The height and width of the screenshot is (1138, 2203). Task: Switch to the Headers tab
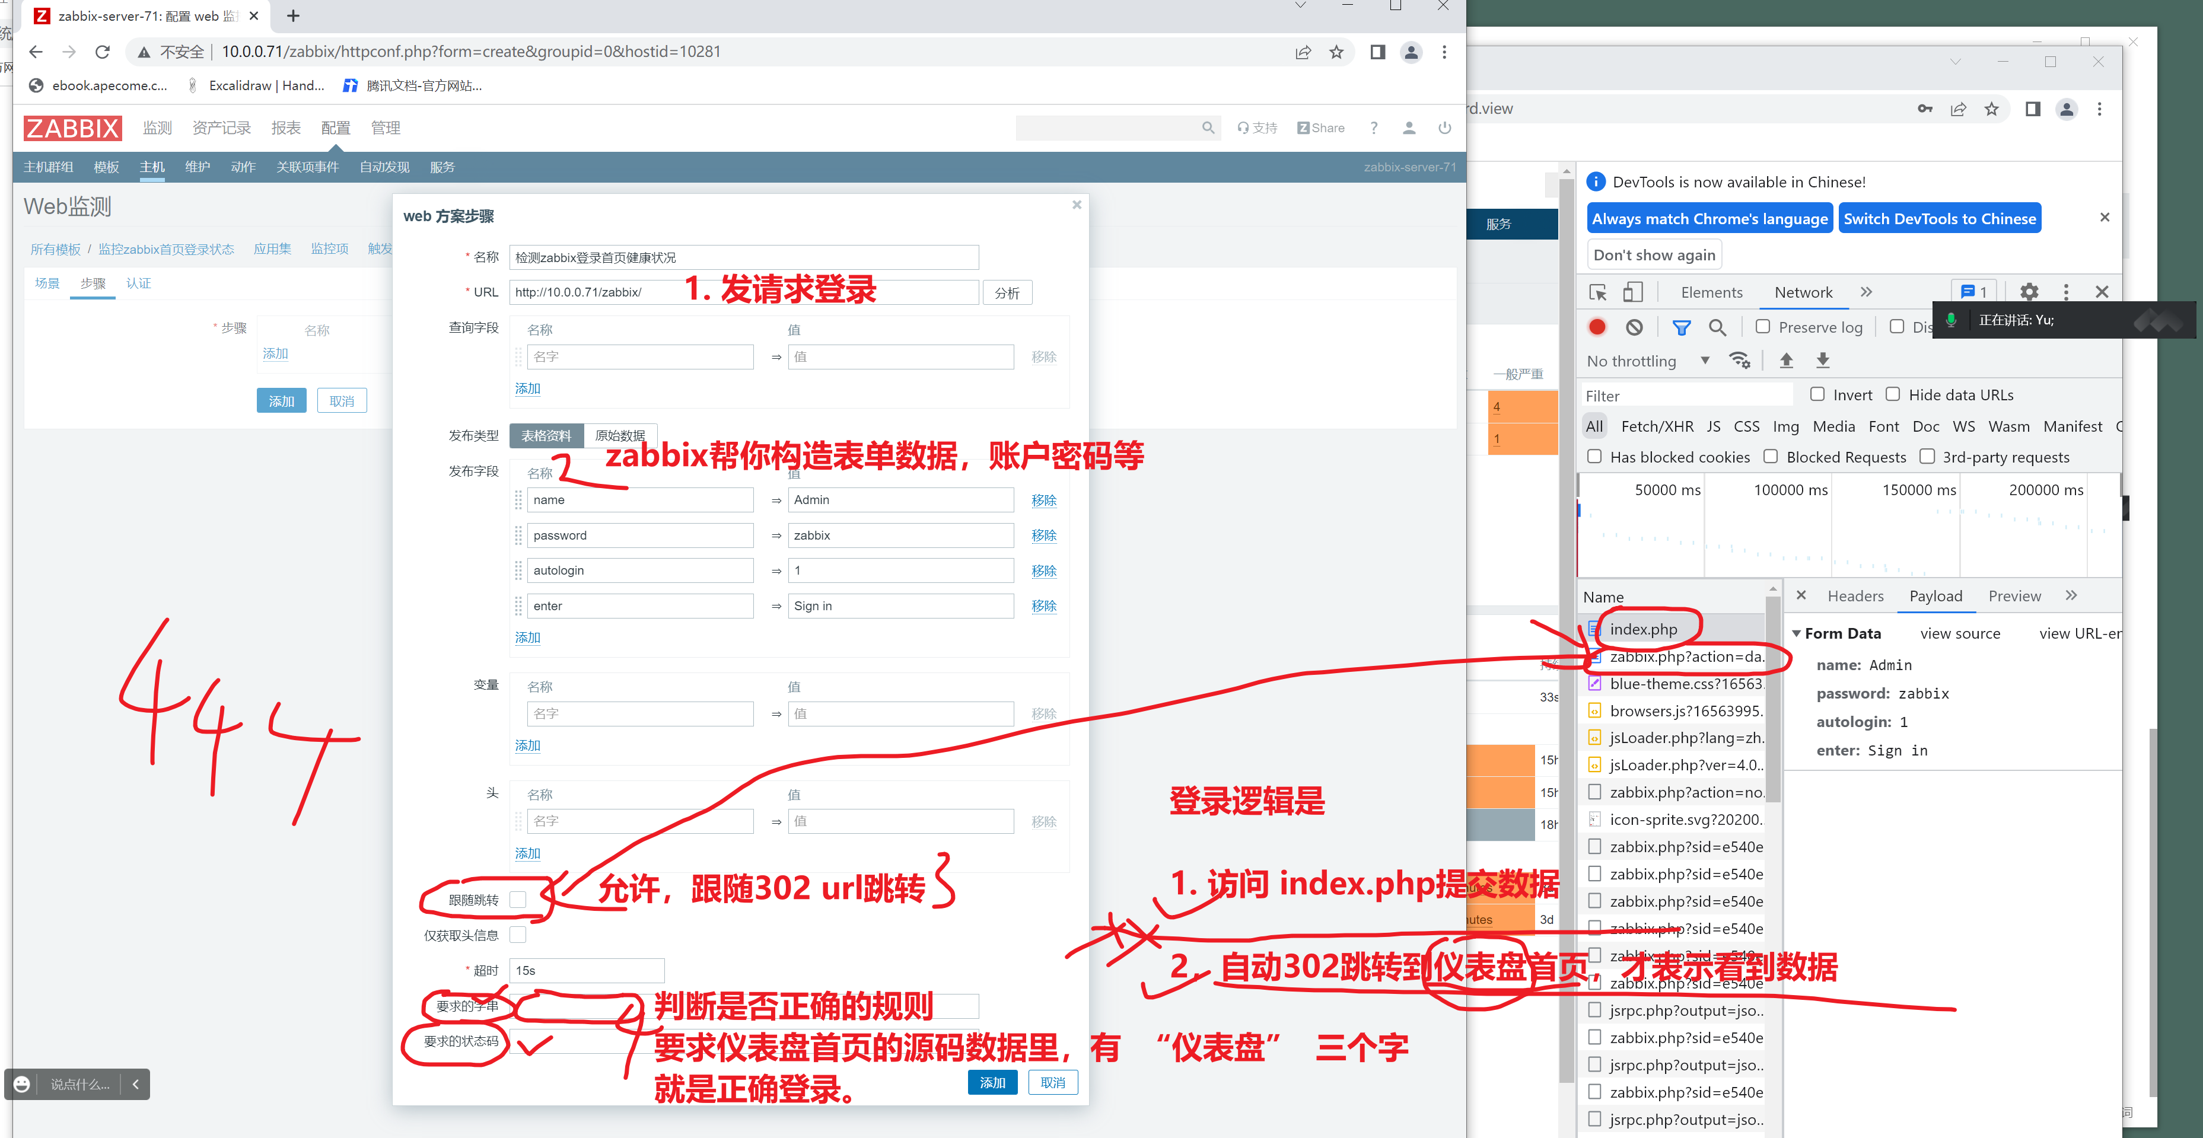pos(1855,596)
